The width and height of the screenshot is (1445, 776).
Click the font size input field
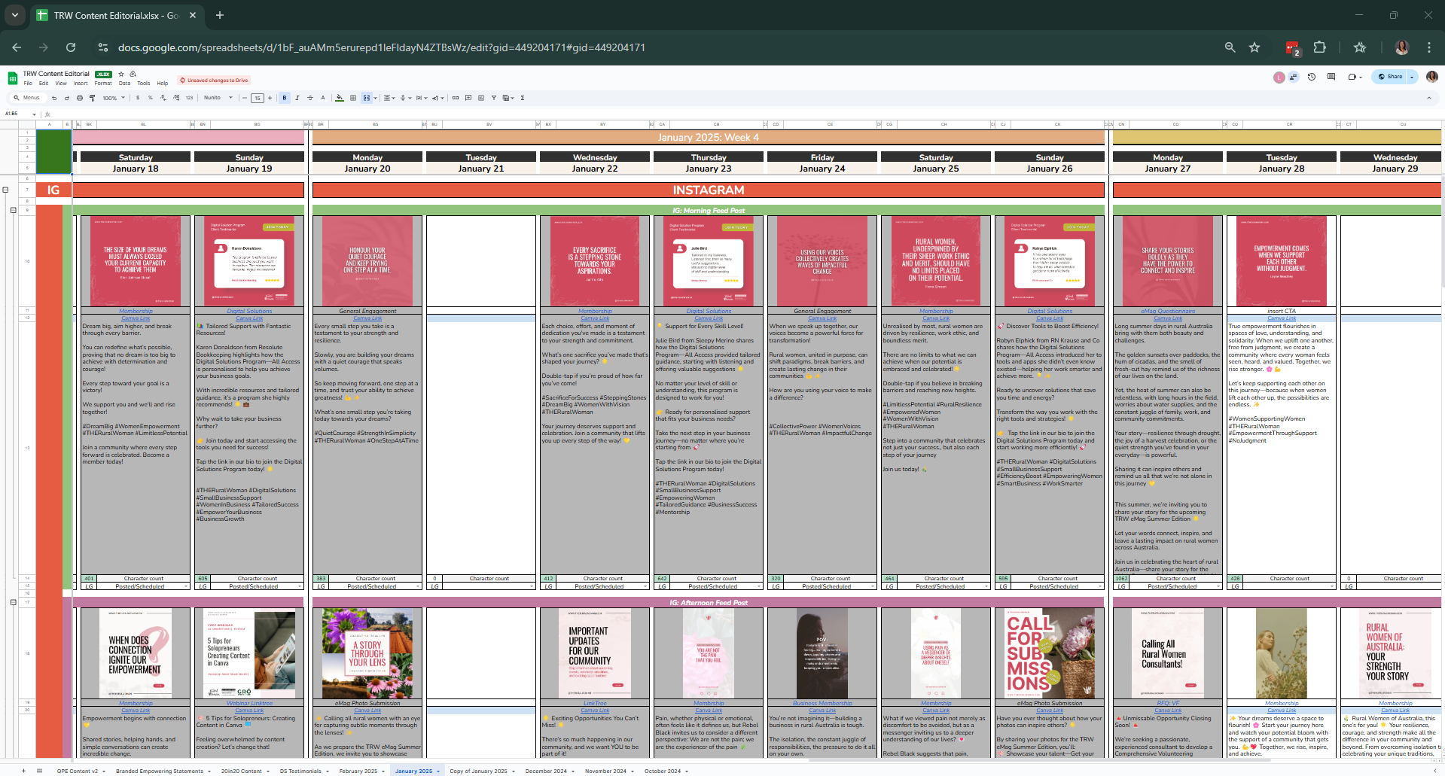click(258, 98)
